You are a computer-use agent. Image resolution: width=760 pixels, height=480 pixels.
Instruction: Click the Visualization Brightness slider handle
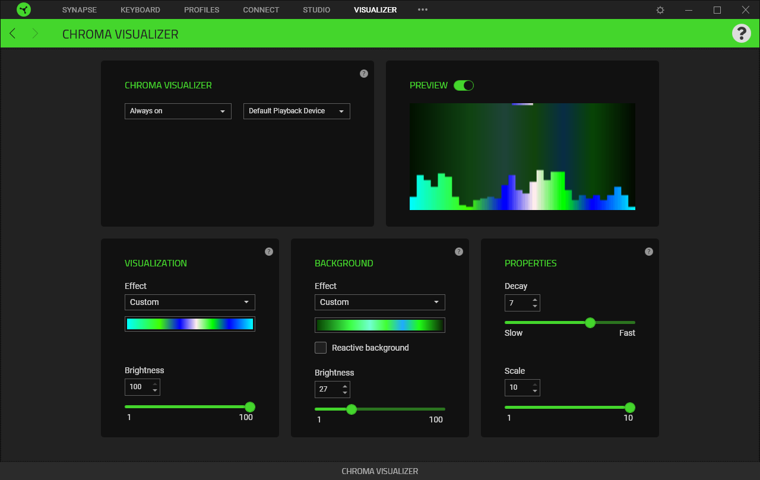click(250, 407)
